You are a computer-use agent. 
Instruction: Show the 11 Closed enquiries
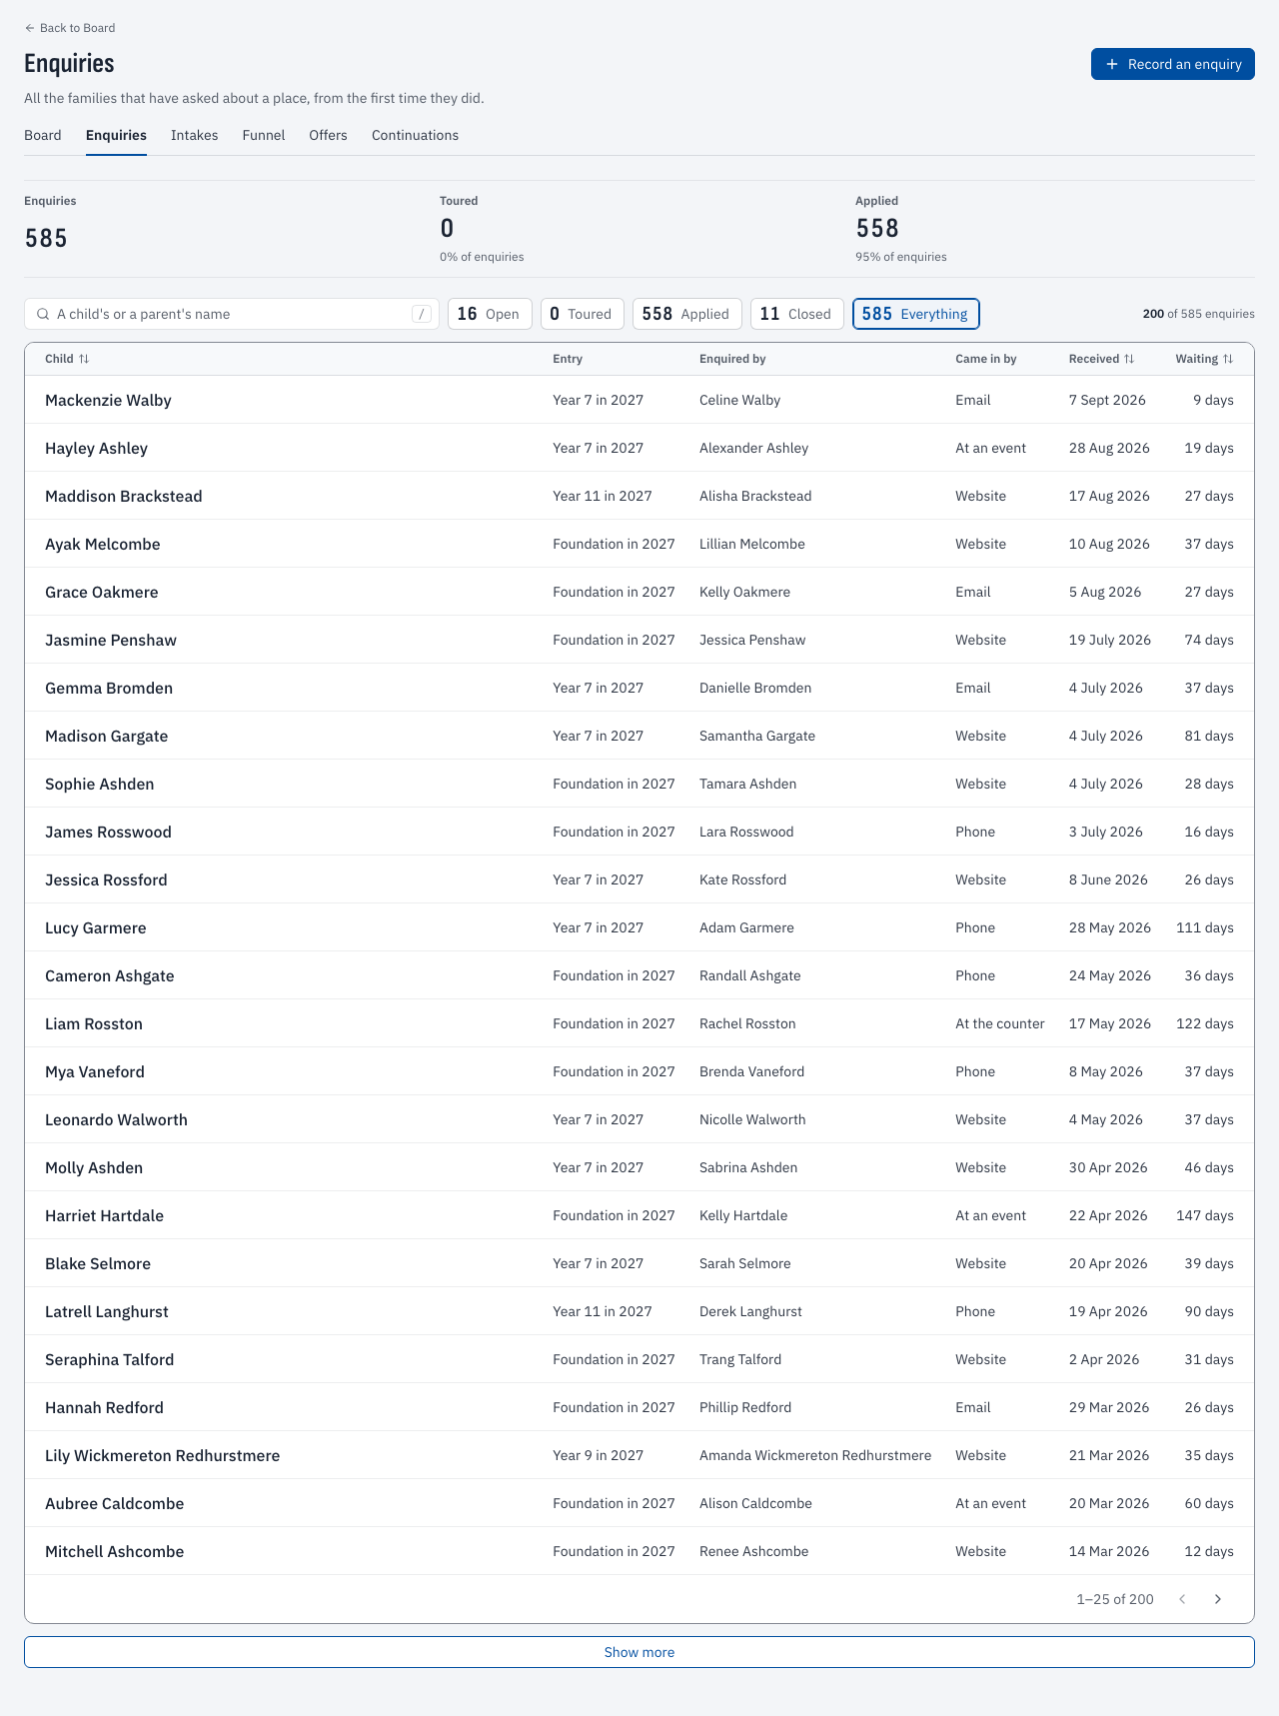797,314
